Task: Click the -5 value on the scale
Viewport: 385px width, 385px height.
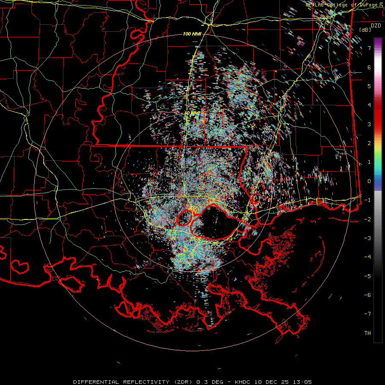Action: [x=367, y=276]
